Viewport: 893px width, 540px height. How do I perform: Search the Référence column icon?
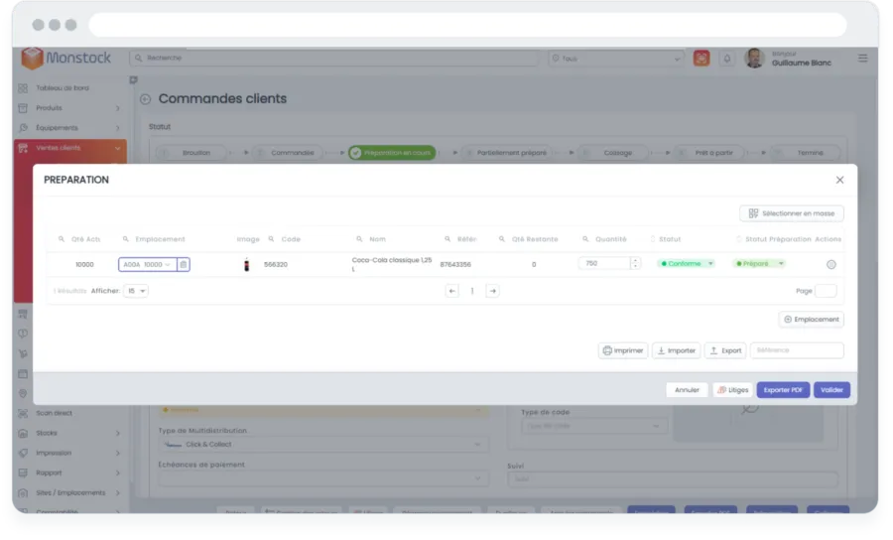pos(447,239)
